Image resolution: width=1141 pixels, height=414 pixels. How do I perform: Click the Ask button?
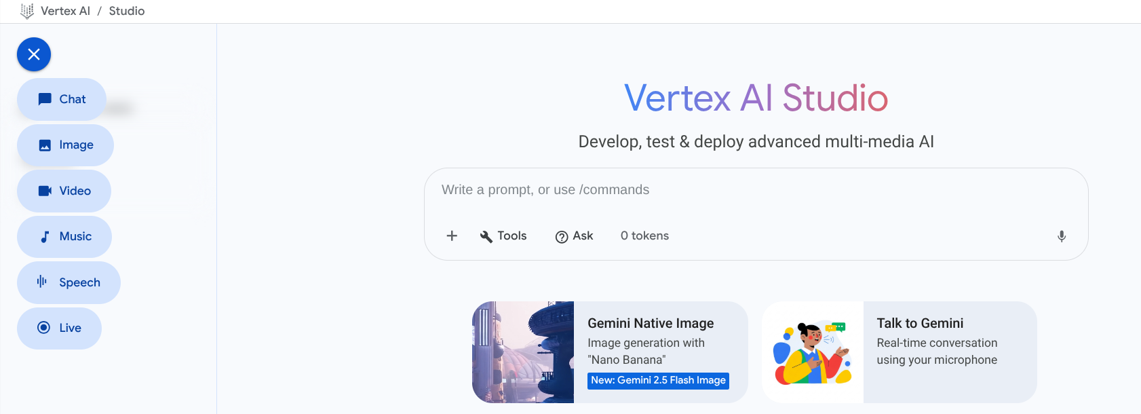click(575, 236)
